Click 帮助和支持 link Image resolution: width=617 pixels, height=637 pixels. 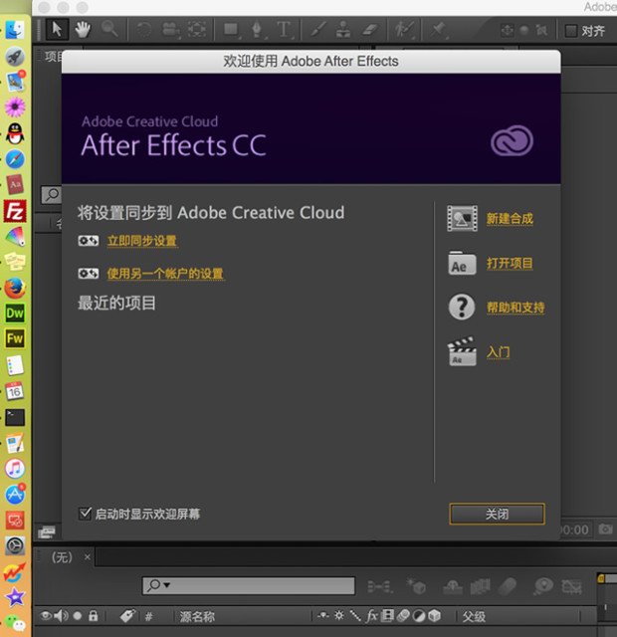point(515,308)
